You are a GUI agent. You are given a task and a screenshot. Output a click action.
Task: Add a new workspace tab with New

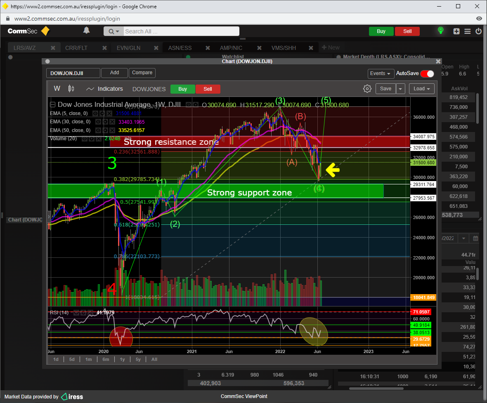coord(331,47)
